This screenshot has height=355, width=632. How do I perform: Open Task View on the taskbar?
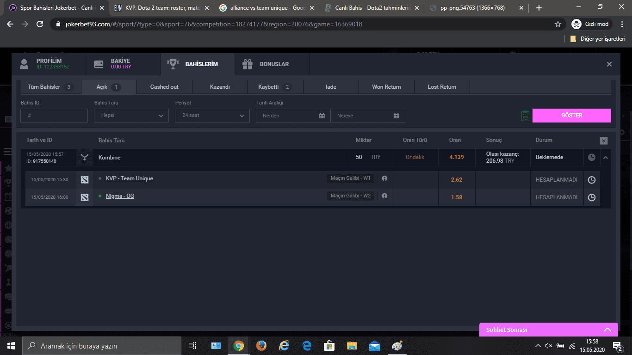[193, 346]
